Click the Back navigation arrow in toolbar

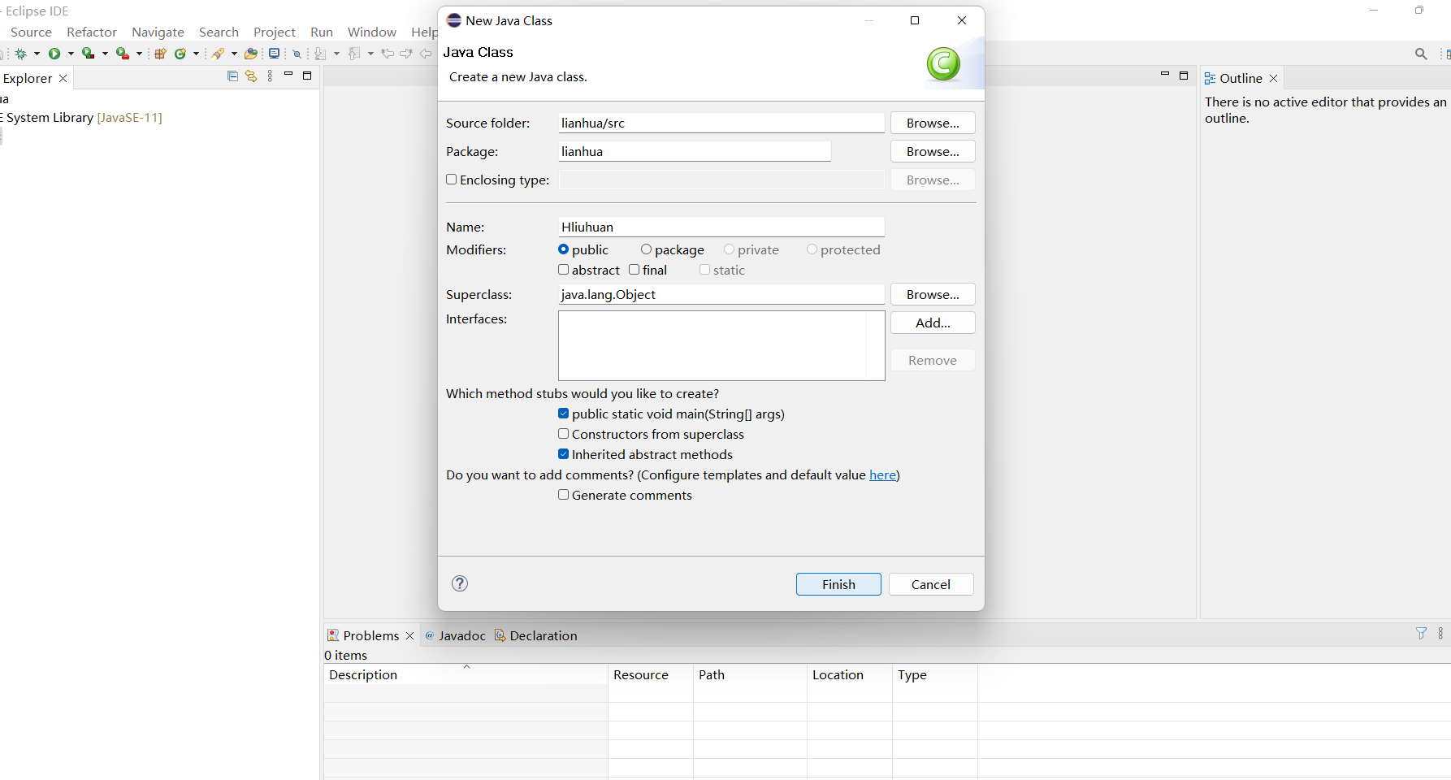point(426,54)
